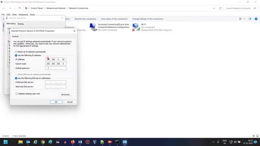The image size is (260, 146).
Task: Open ENG IN language switcher
Action: [225, 142]
